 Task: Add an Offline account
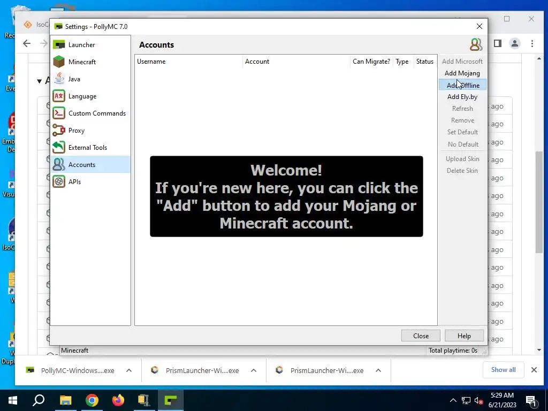462,85
